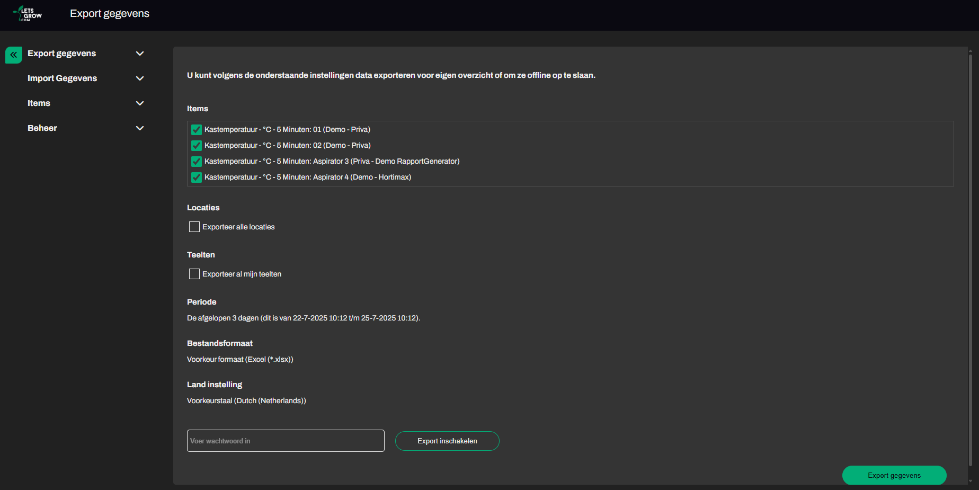Click the LetsGrow logo icon

point(28,14)
